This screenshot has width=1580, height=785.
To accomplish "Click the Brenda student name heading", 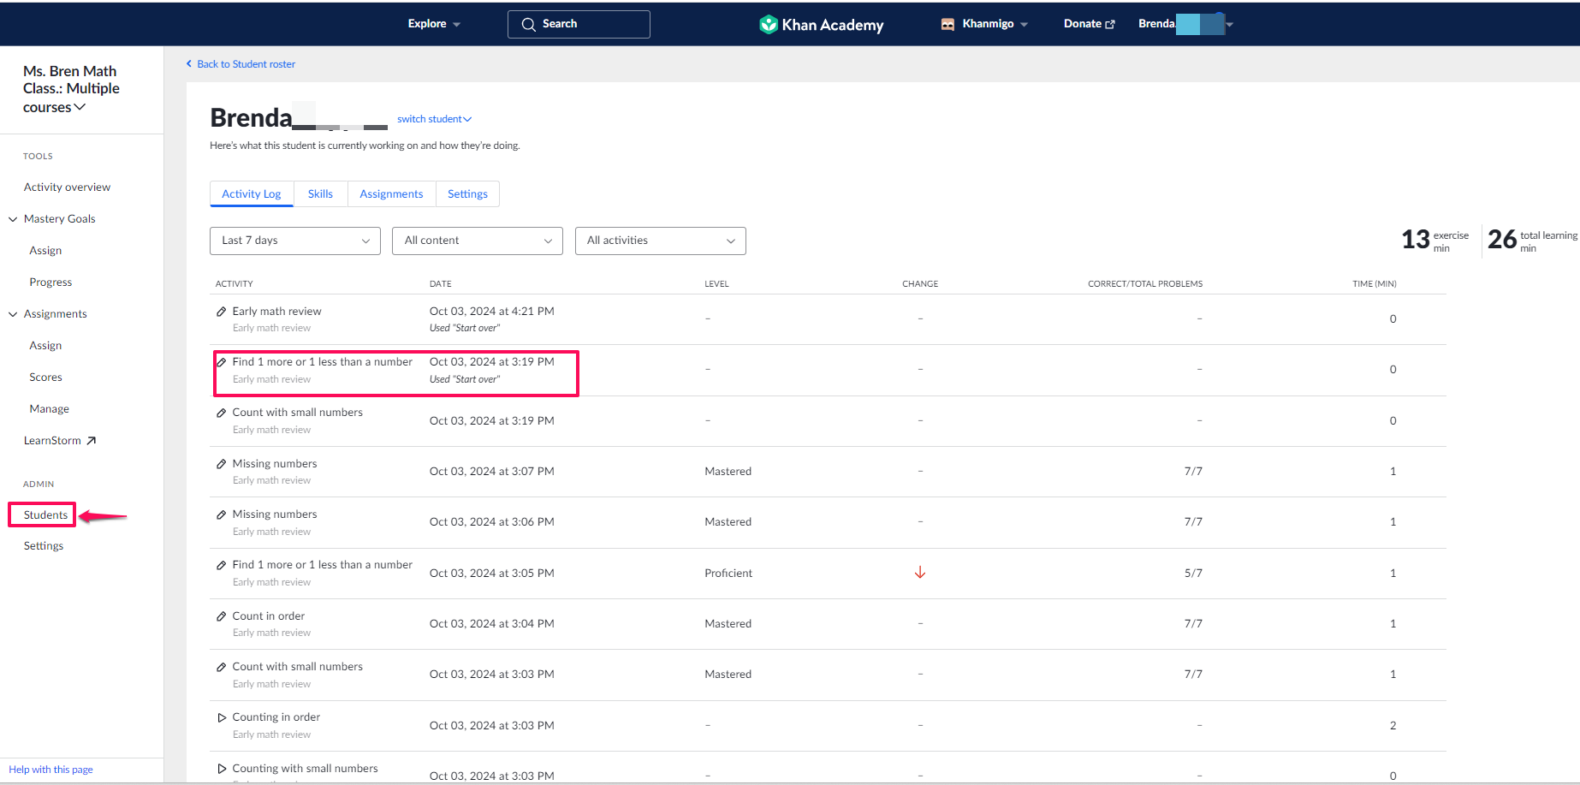I will click(251, 117).
